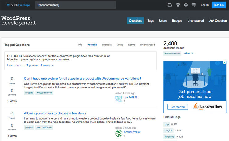
Task: Select the php related tag
Action: click(x=166, y=124)
